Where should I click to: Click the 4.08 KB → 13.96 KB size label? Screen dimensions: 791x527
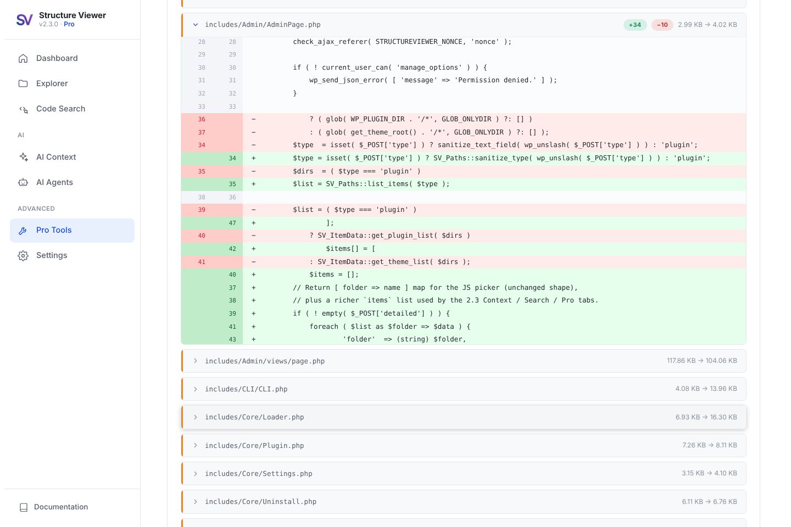pos(706,389)
